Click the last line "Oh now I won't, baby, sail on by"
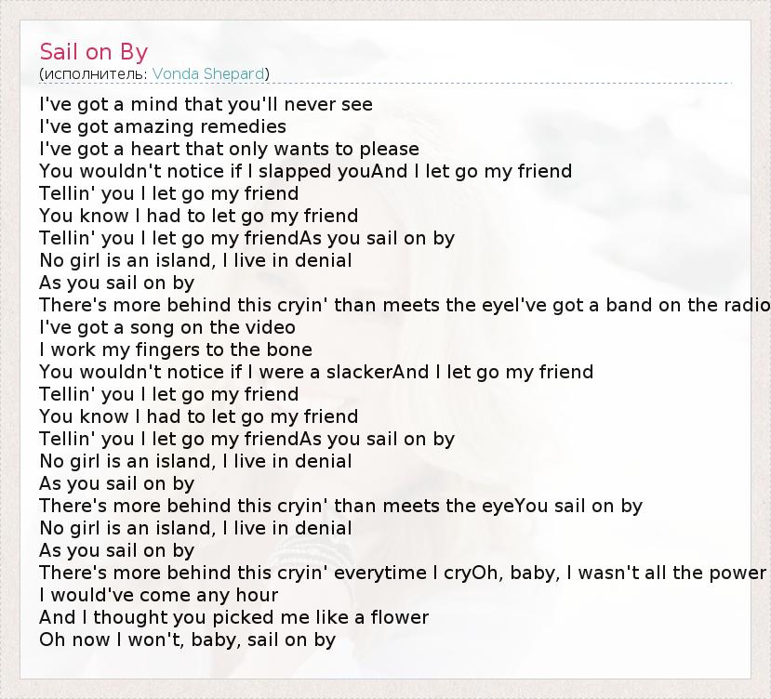The image size is (771, 699). click(x=187, y=640)
